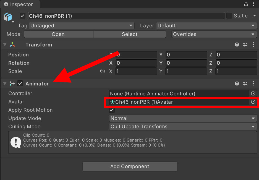Image resolution: width=259 pixels, height=180 pixels.
Task: Open the Tag dropdown showing Untagged
Action: coord(82,26)
